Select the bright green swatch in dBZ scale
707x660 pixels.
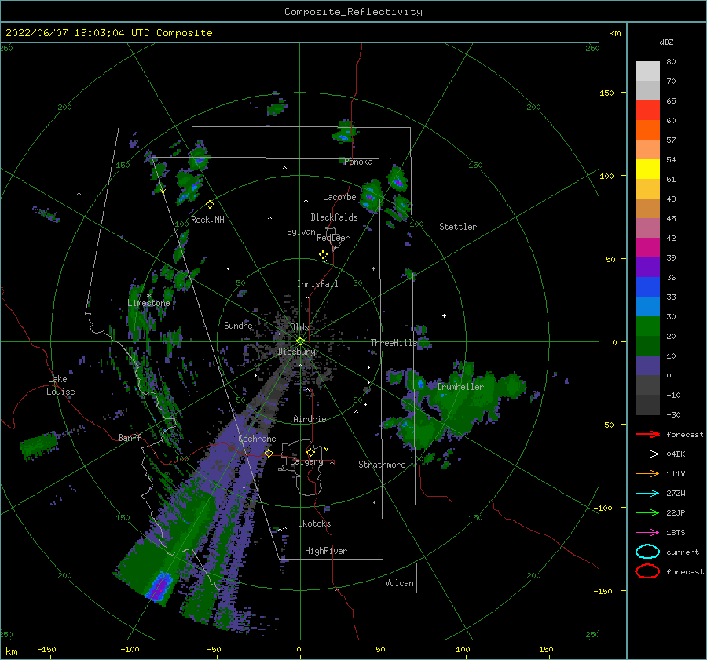[x=647, y=326]
